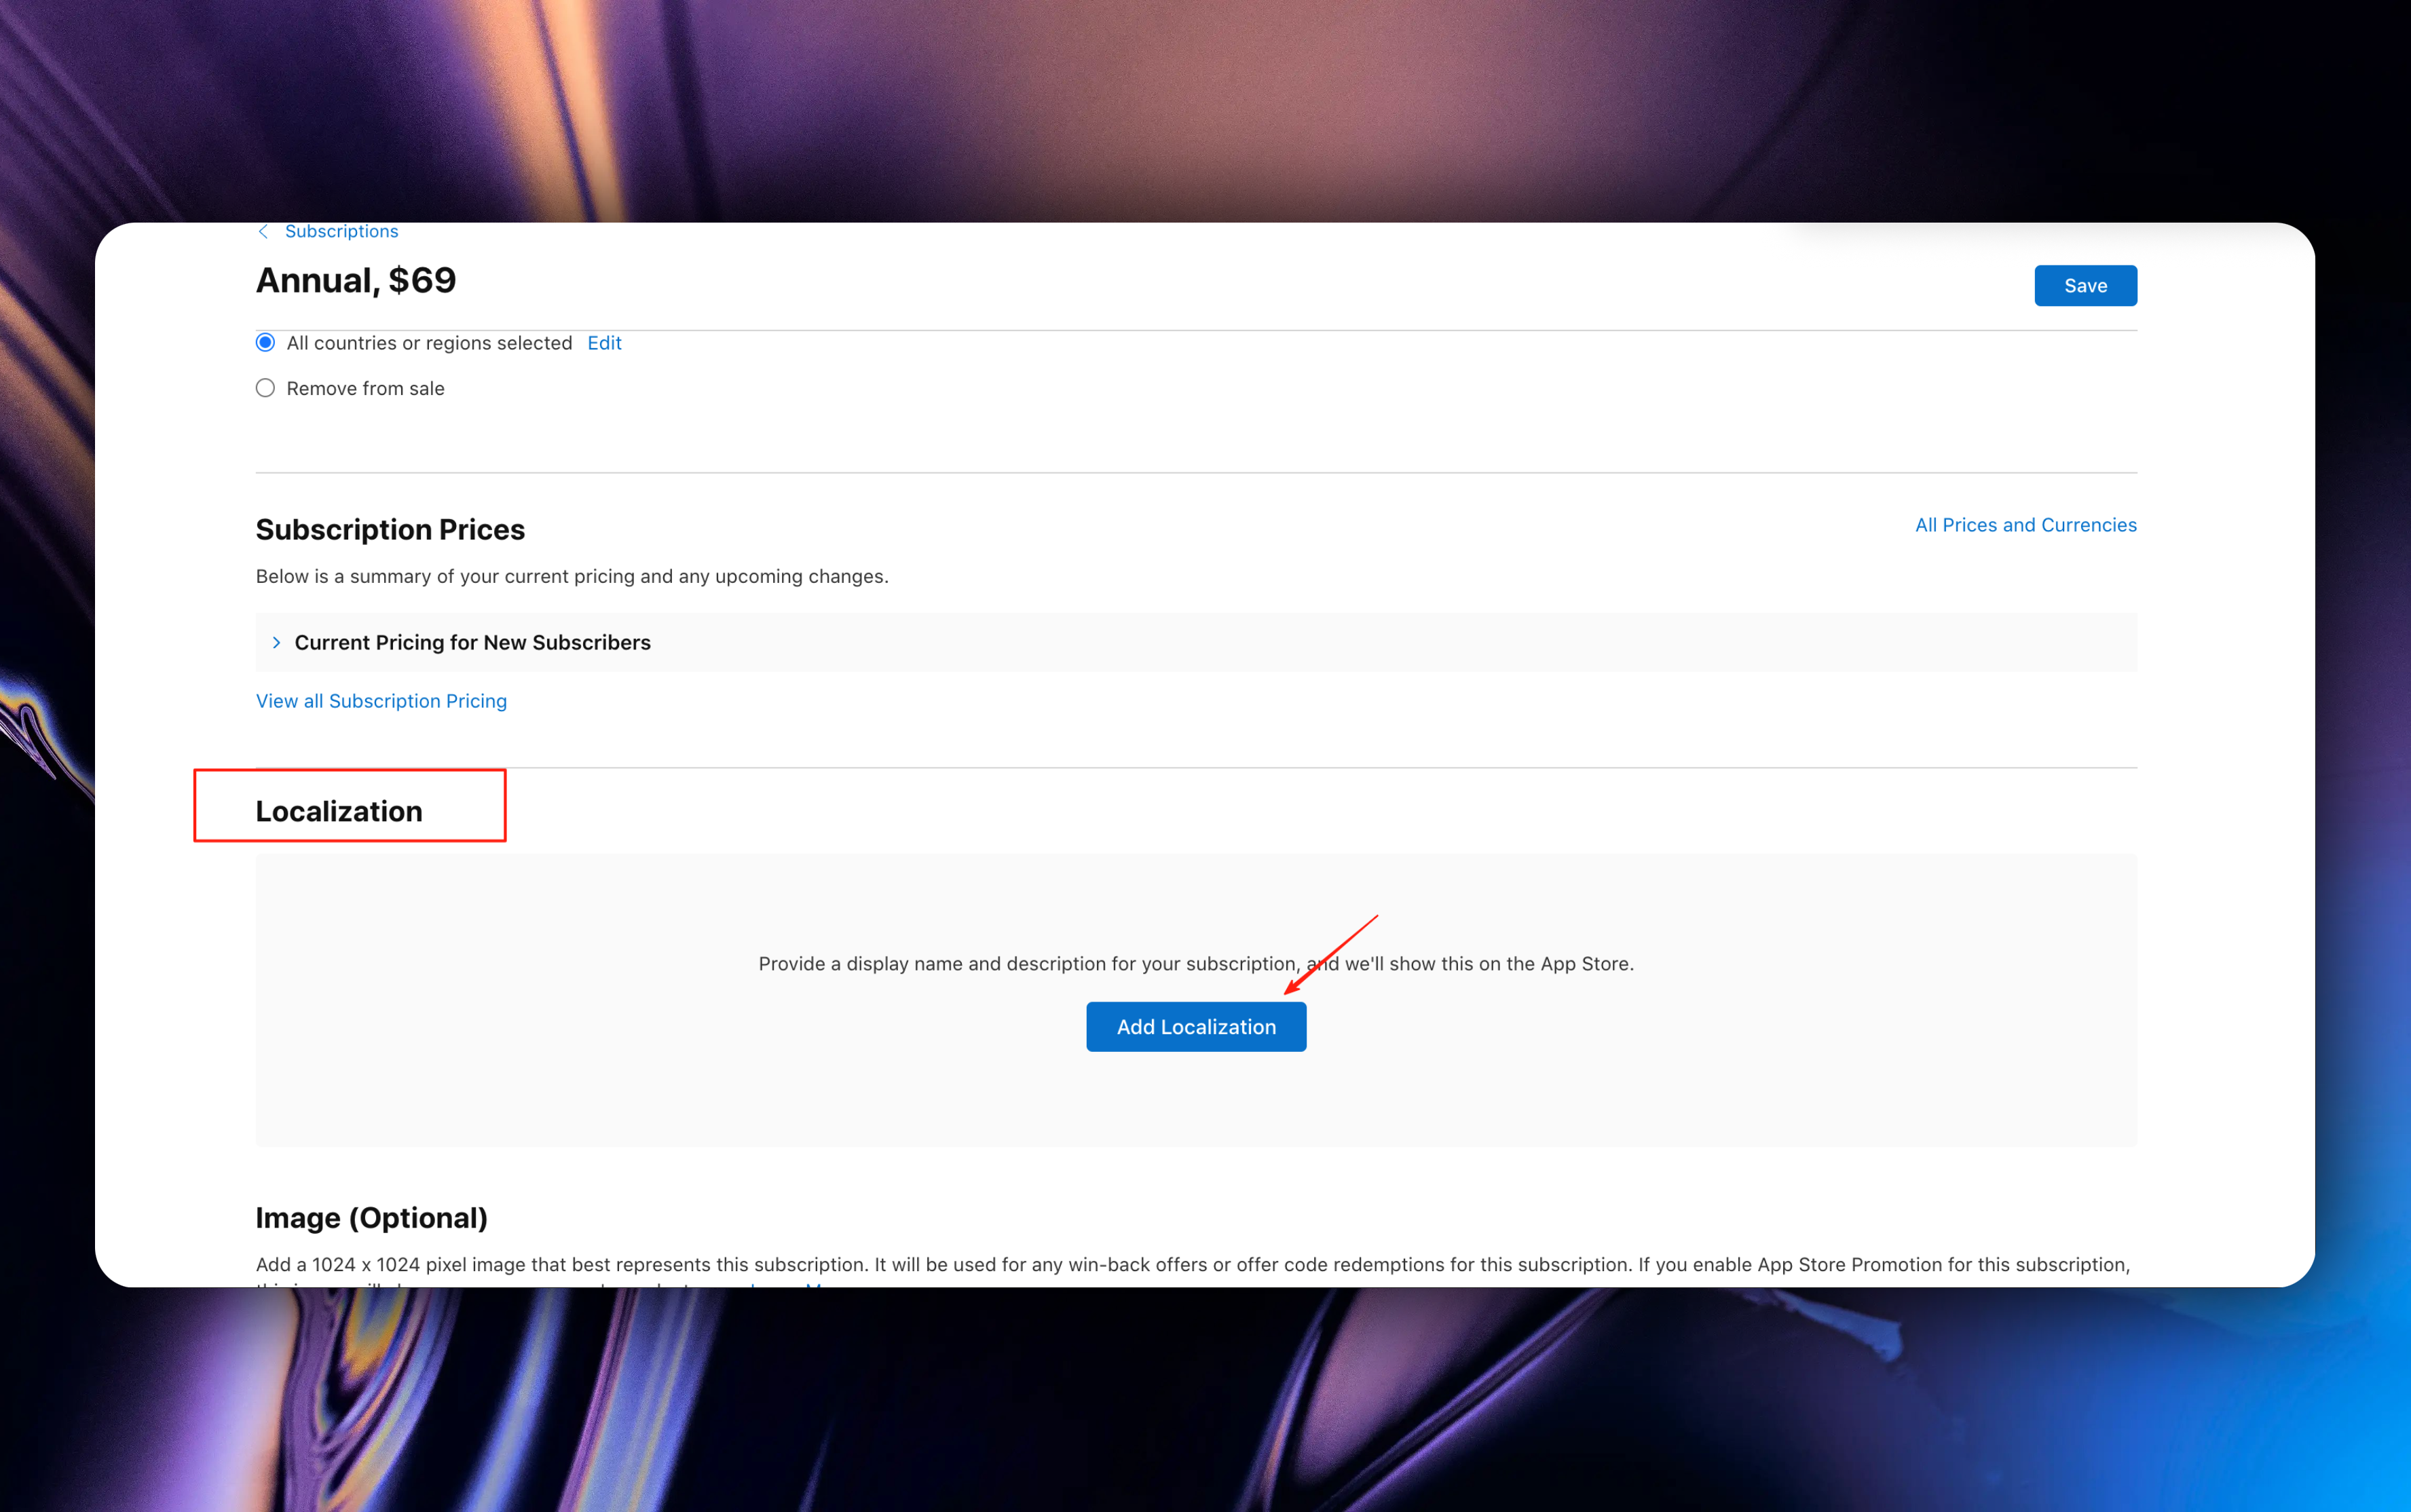Viewport: 2411px width, 1512px height.
Task: Click the Image (Optional) heading
Action: tap(372, 1218)
